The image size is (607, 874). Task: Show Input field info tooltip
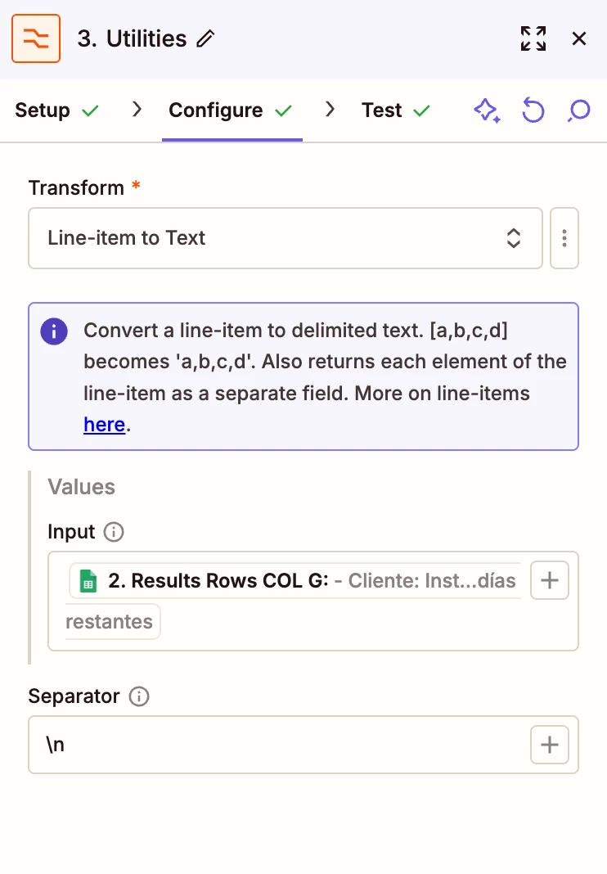[115, 533]
